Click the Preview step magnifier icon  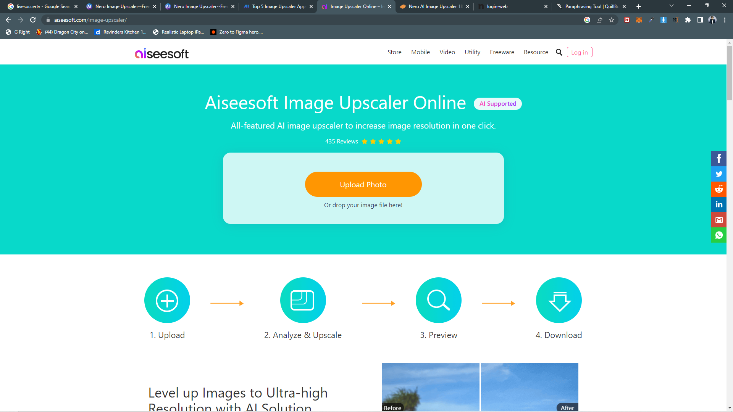[x=438, y=301]
